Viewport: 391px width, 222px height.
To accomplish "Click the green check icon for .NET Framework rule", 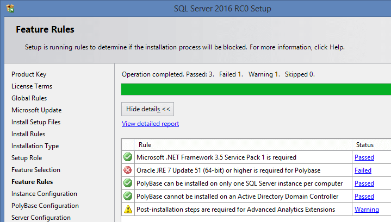I will [x=128, y=157].
